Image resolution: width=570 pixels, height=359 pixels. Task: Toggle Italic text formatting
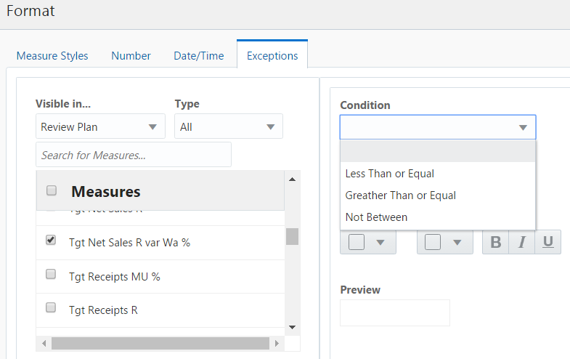[521, 242]
